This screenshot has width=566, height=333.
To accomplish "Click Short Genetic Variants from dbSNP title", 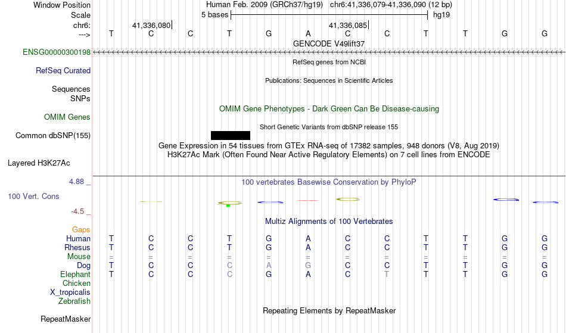I will [329, 127].
